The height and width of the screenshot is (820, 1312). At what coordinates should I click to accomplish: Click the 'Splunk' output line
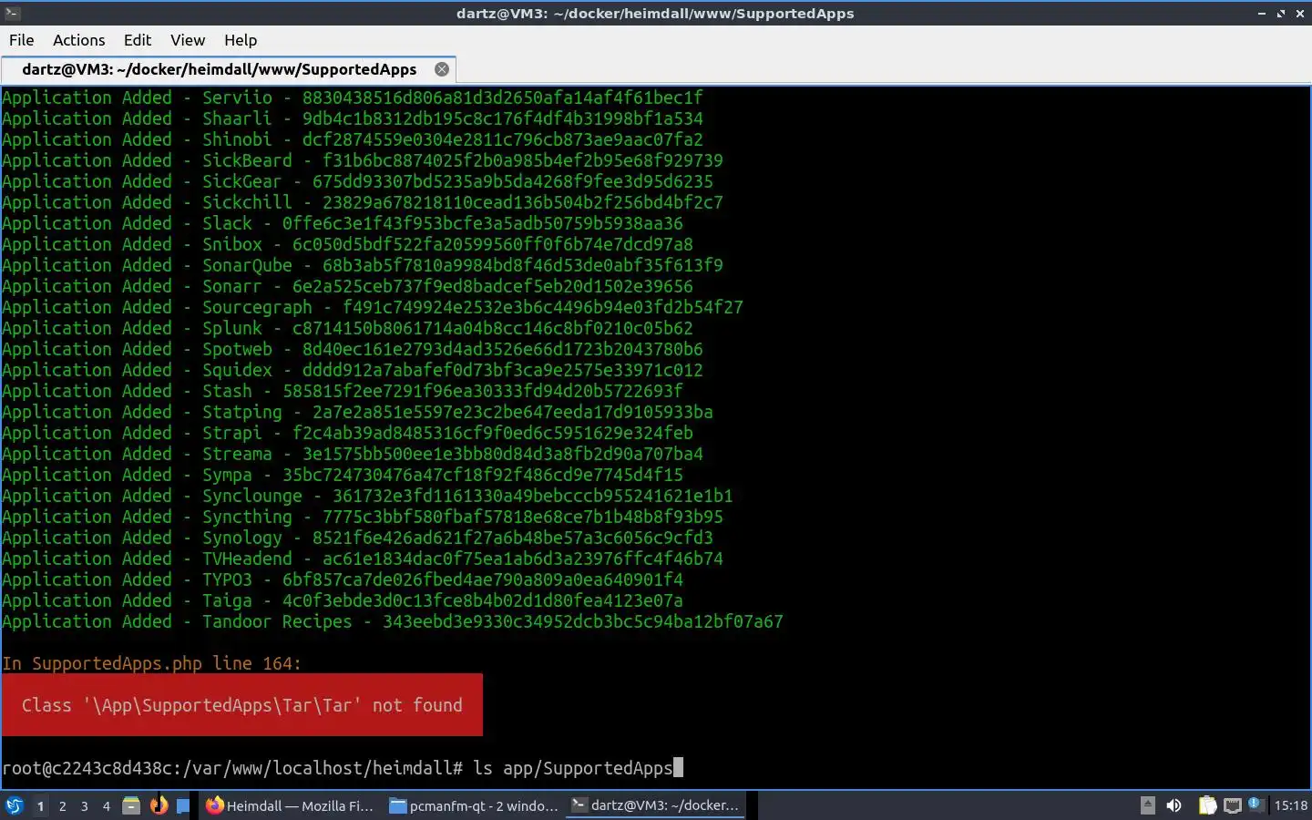(347, 328)
